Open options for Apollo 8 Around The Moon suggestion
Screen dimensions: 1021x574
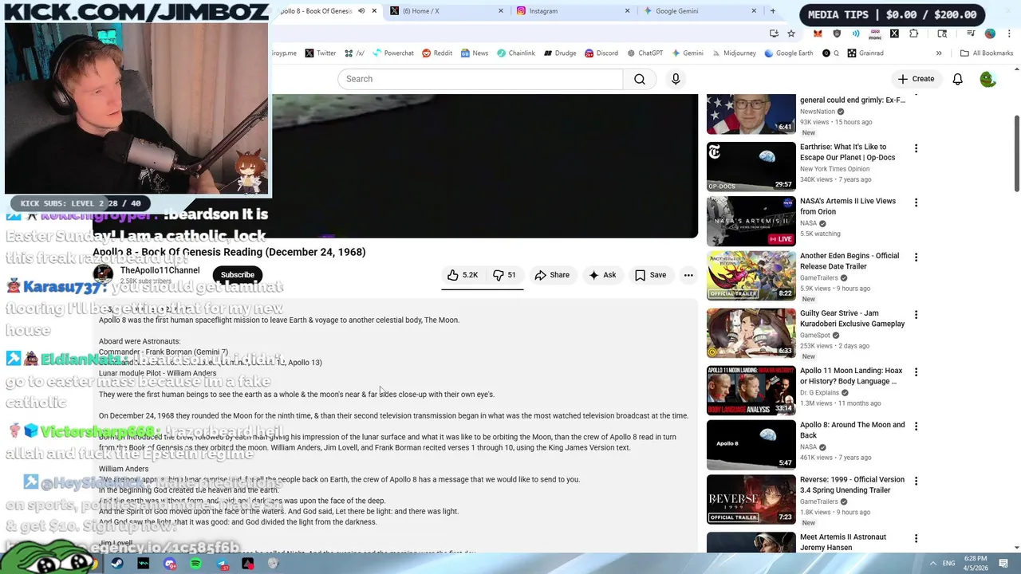tap(916, 427)
